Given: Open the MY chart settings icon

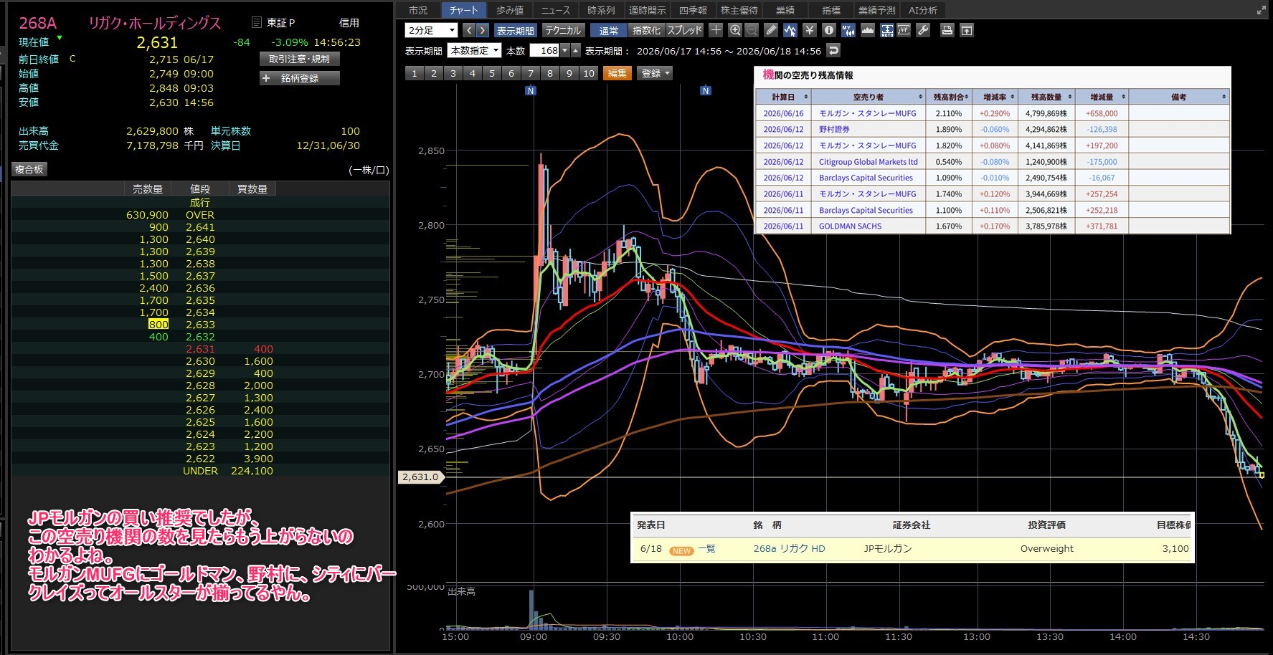Looking at the screenshot, I should 848,30.
